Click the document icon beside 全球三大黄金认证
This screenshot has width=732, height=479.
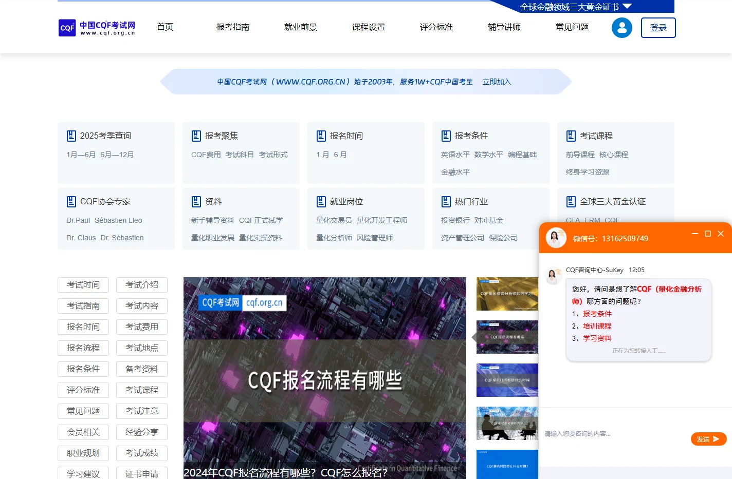pos(571,202)
